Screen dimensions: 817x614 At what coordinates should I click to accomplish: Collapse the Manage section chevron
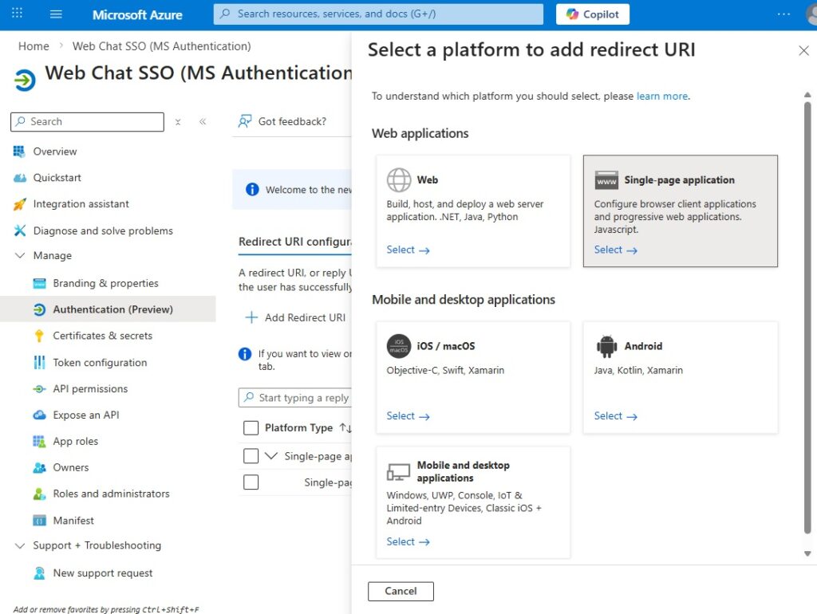20,256
